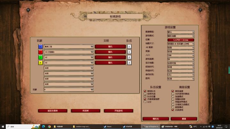Screen dimensions: 230x129
Task: Open the Windows notification center
Action: click(x=226, y=126)
